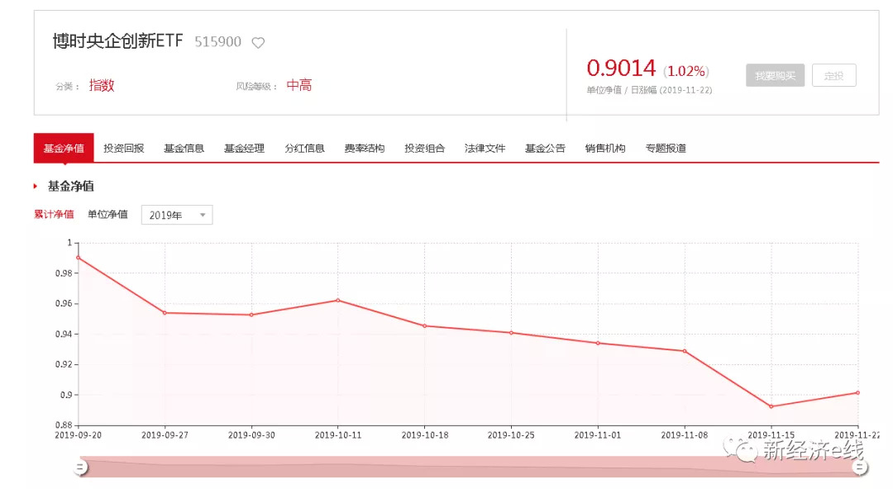
Task: Click the 我要购买 button
Action: tap(775, 75)
